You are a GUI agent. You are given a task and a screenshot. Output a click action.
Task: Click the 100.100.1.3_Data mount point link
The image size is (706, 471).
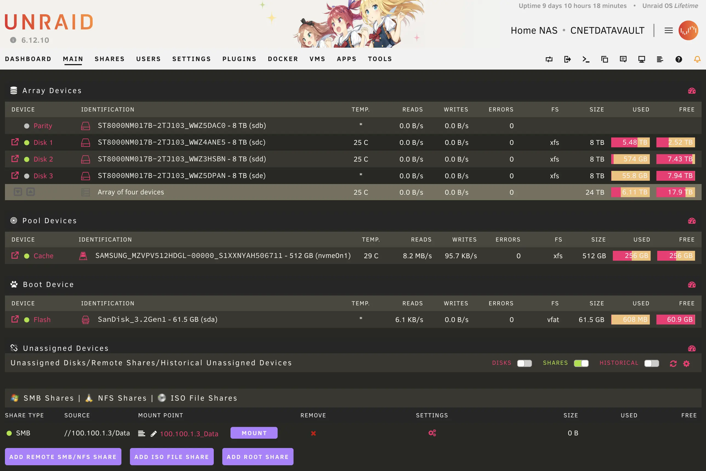click(189, 434)
